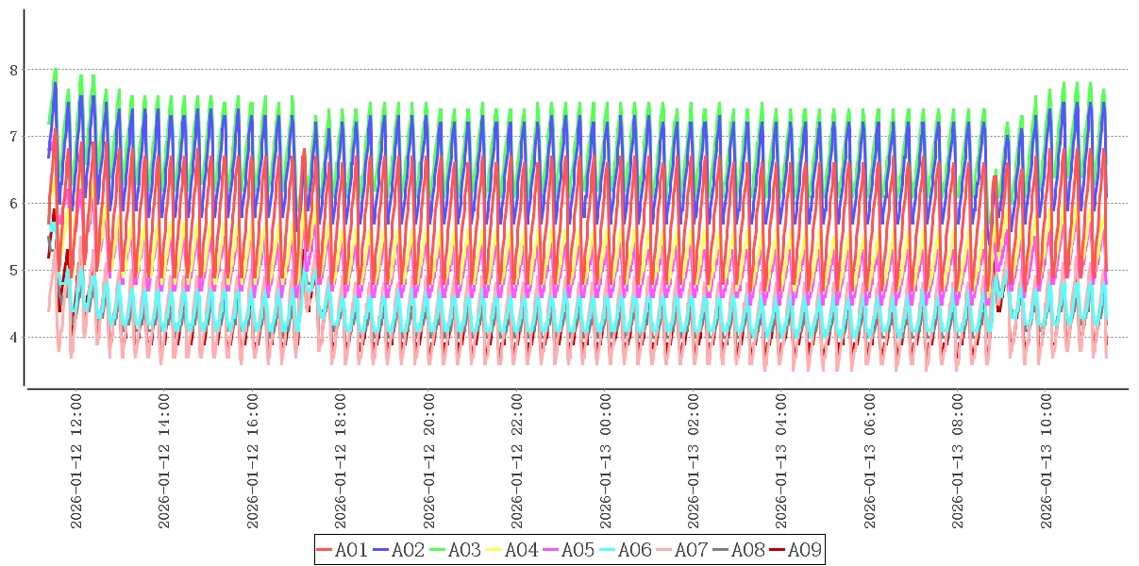Select the y-axis value 6 label
1139x566 pixels.
coord(14,204)
